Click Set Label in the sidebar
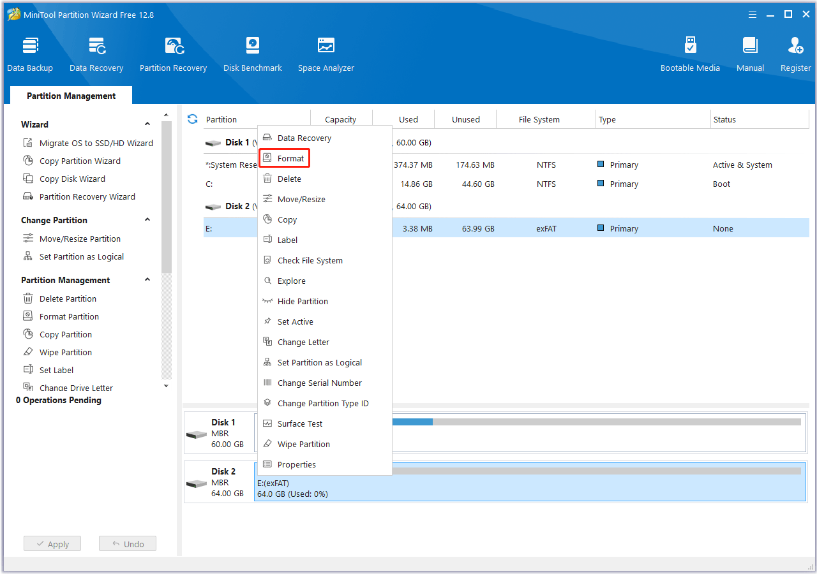Viewport: 817px width, 574px height. coord(48,370)
